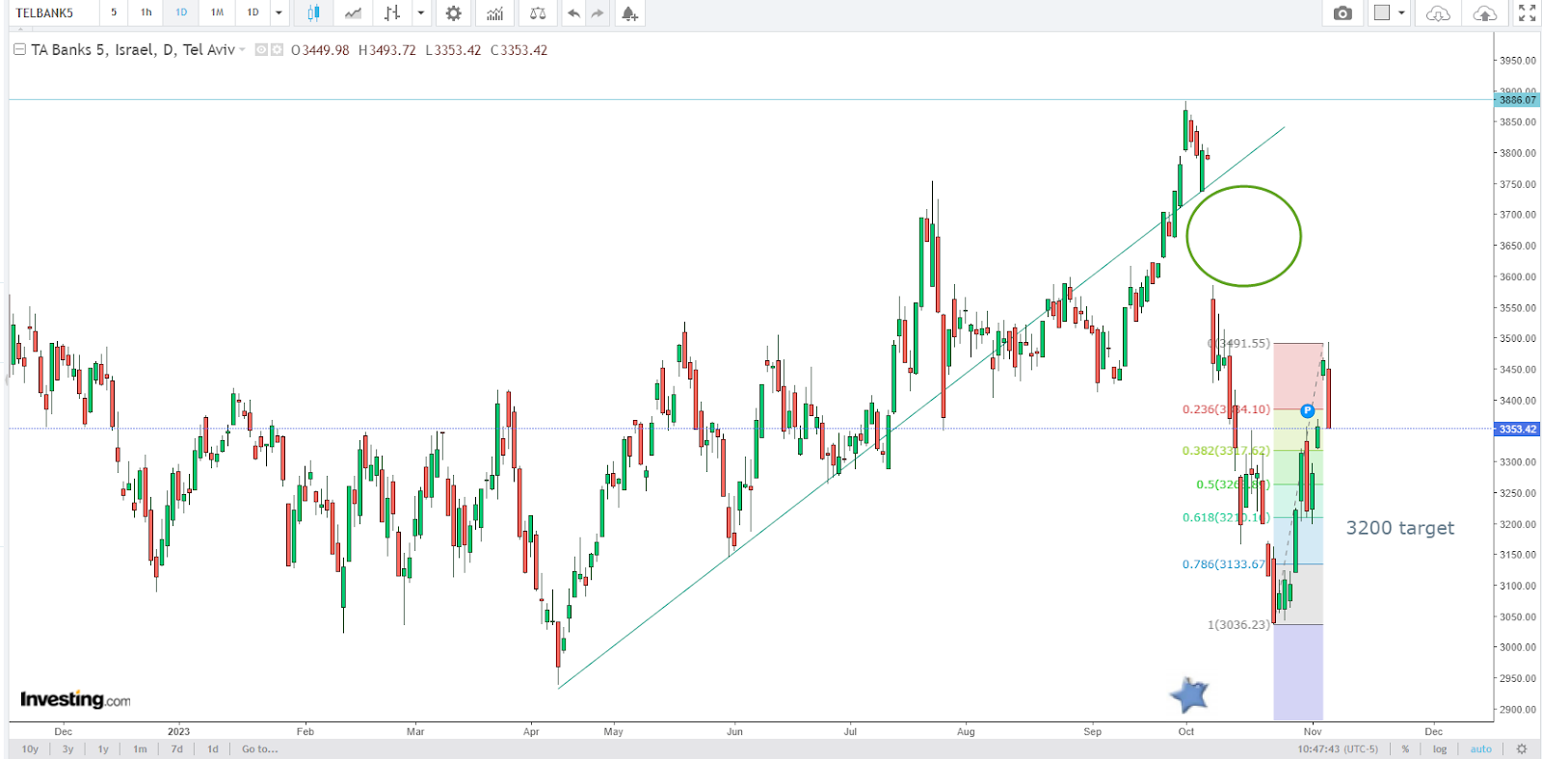The height and width of the screenshot is (759, 1542).
Task: Enter fullscreen mode with the arrows icon
Action: (1528, 13)
